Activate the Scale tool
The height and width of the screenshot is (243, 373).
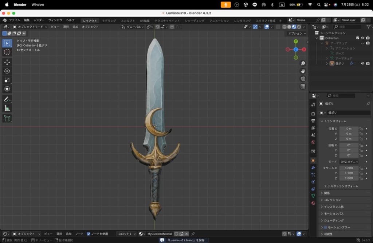click(7, 80)
